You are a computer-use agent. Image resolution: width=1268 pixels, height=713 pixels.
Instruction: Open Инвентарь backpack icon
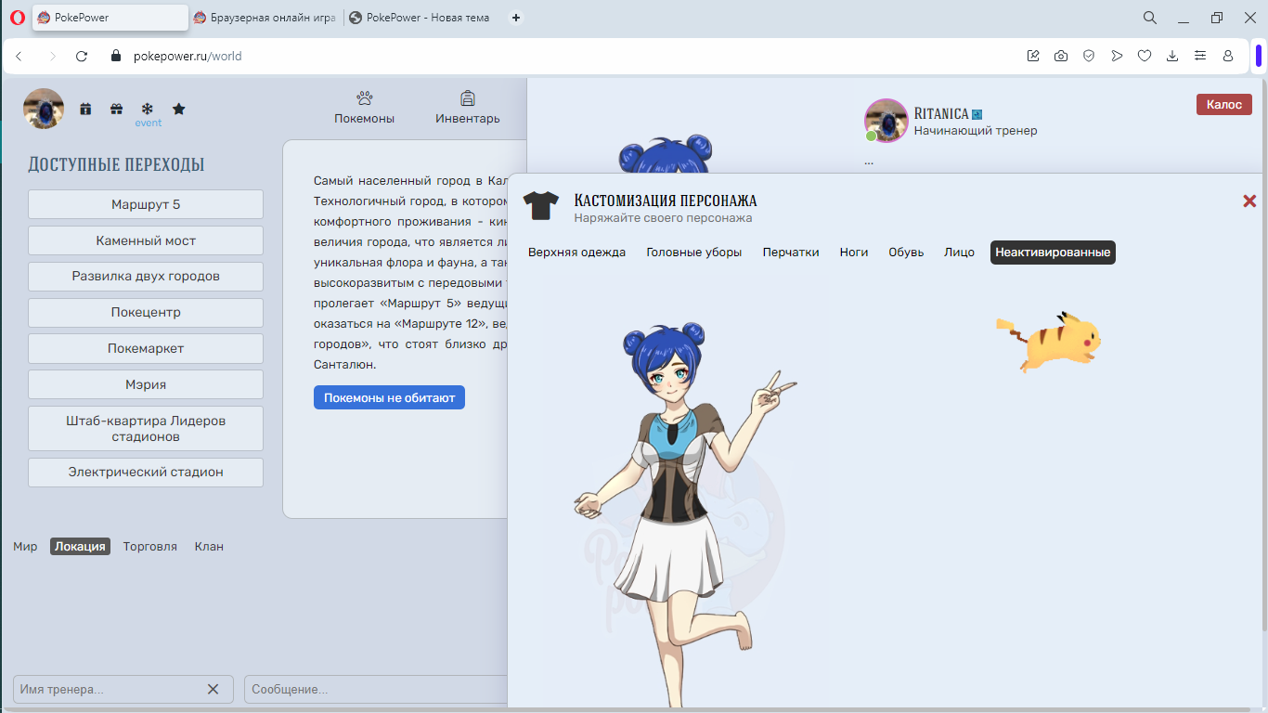(468, 98)
